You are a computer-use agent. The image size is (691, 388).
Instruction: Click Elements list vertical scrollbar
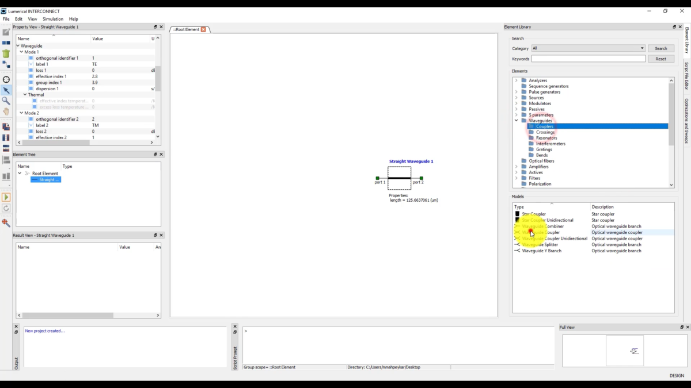pos(671,115)
